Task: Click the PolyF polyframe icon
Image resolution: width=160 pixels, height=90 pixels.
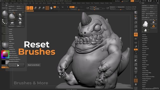Action: pos(136,72)
